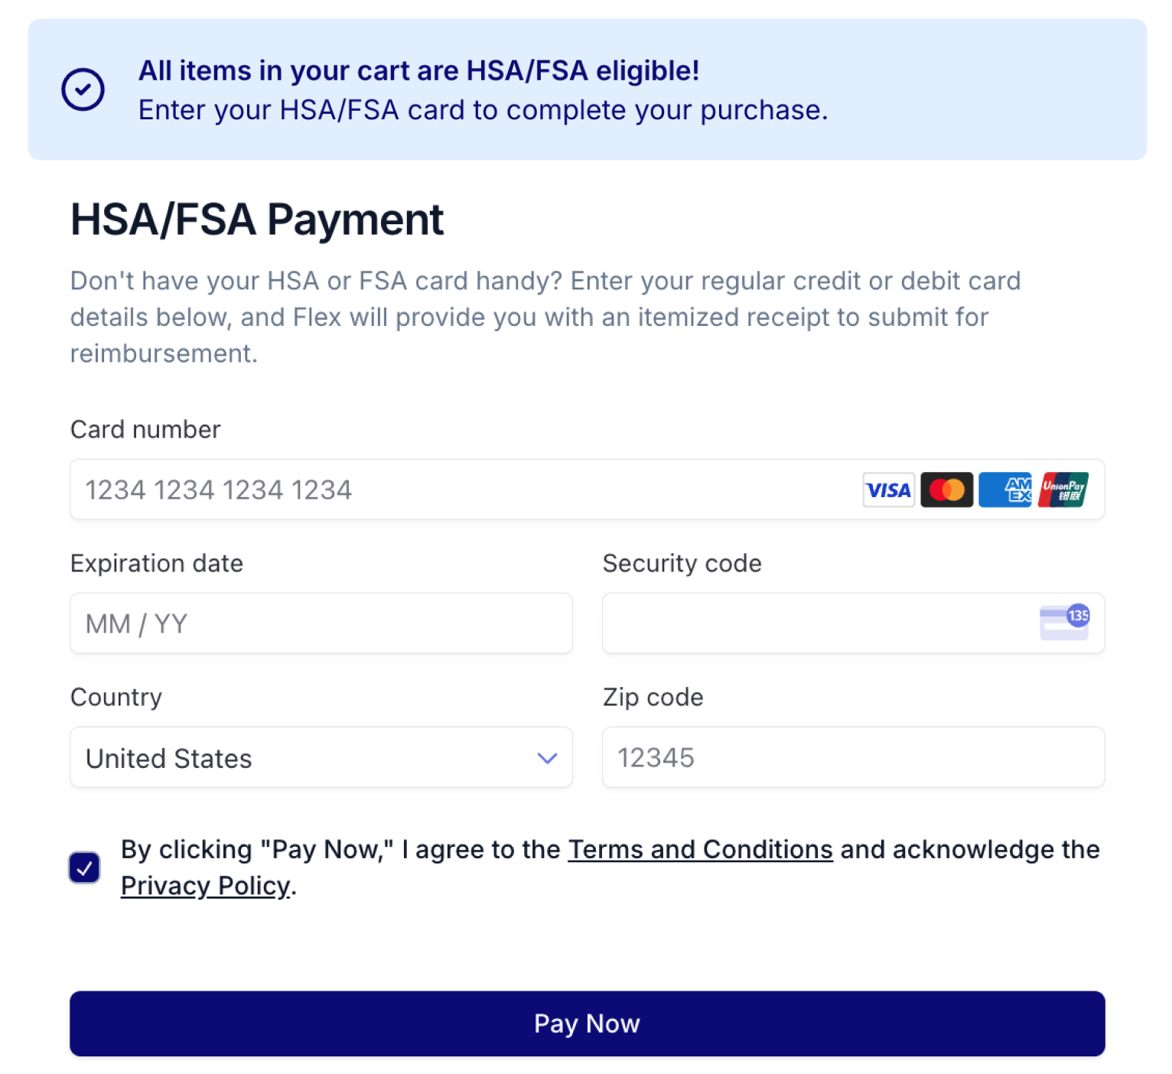Uncheck the terms agreement checkbox
This screenshot has width=1172, height=1074.
tap(85, 867)
